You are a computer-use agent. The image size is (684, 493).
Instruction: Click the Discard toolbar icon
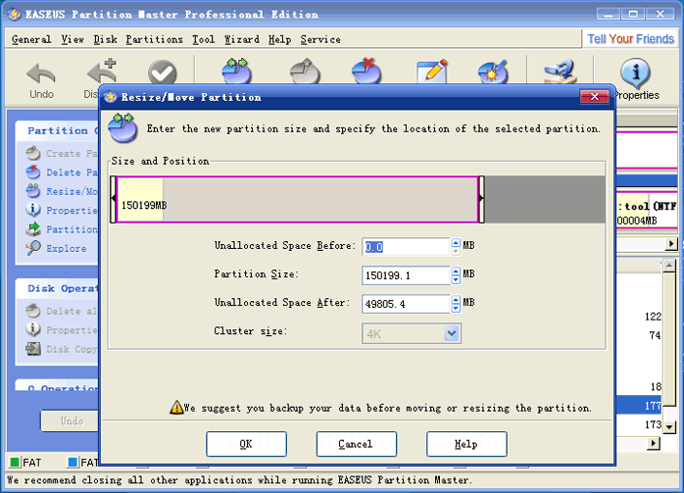click(101, 72)
